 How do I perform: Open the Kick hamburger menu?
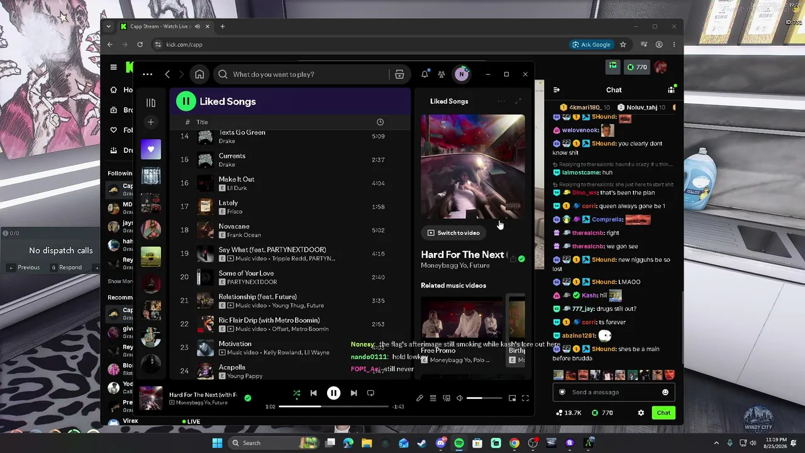pos(113,67)
